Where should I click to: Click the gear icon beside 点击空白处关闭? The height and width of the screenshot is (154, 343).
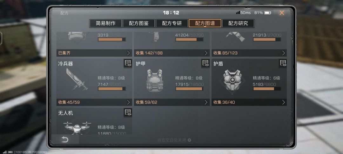point(189,140)
